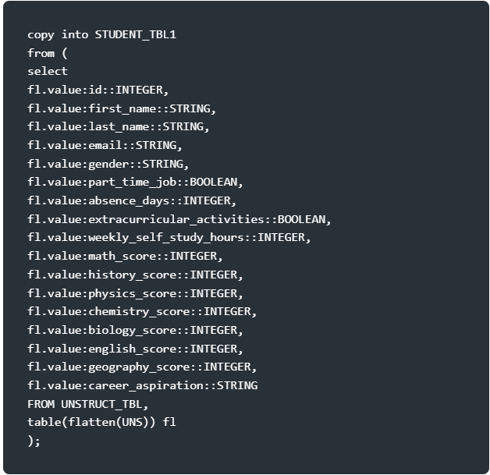Click the history_score::INTEGER line
Screen dimensions: 490x475
click(135, 275)
